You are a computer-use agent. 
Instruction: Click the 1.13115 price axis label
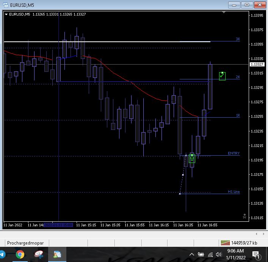(x=257, y=218)
